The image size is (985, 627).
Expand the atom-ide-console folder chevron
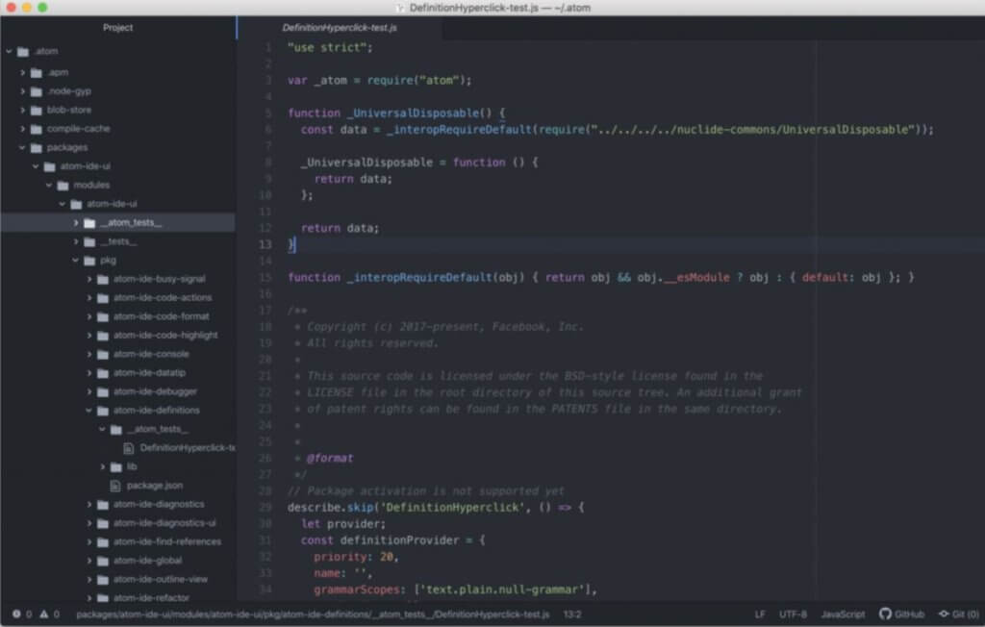pyautogui.click(x=88, y=354)
